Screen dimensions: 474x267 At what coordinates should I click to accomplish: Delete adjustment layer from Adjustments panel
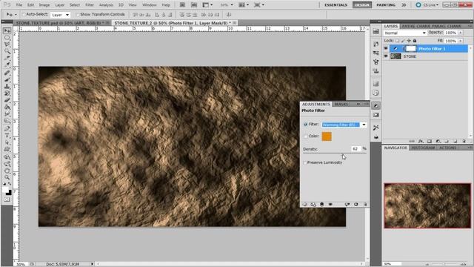pyautogui.click(x=365, y=205)
